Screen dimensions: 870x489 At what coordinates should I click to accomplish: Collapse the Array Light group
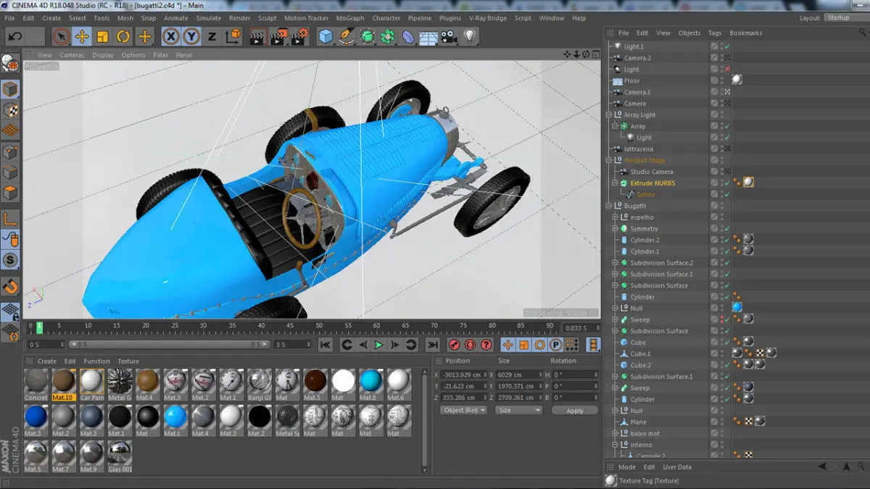click(609, 115)
